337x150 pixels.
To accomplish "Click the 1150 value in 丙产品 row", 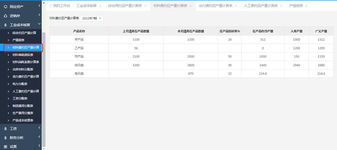I will (321, 56).
